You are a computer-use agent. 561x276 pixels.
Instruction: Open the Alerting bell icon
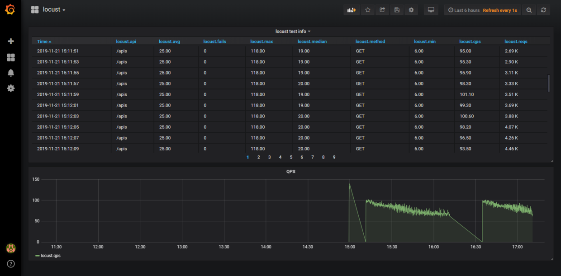click(x=11, y=73)
